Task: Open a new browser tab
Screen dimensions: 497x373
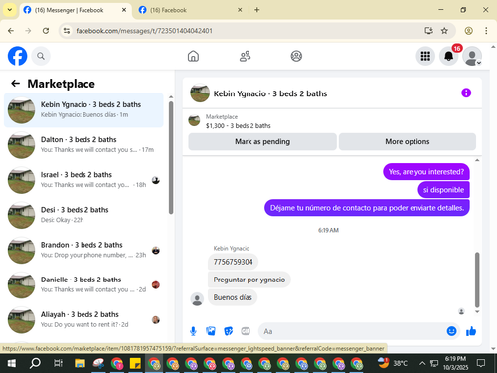Action: click(x=257, y=10)
